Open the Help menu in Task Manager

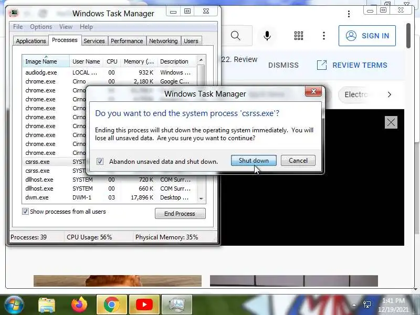coord(86,27)
